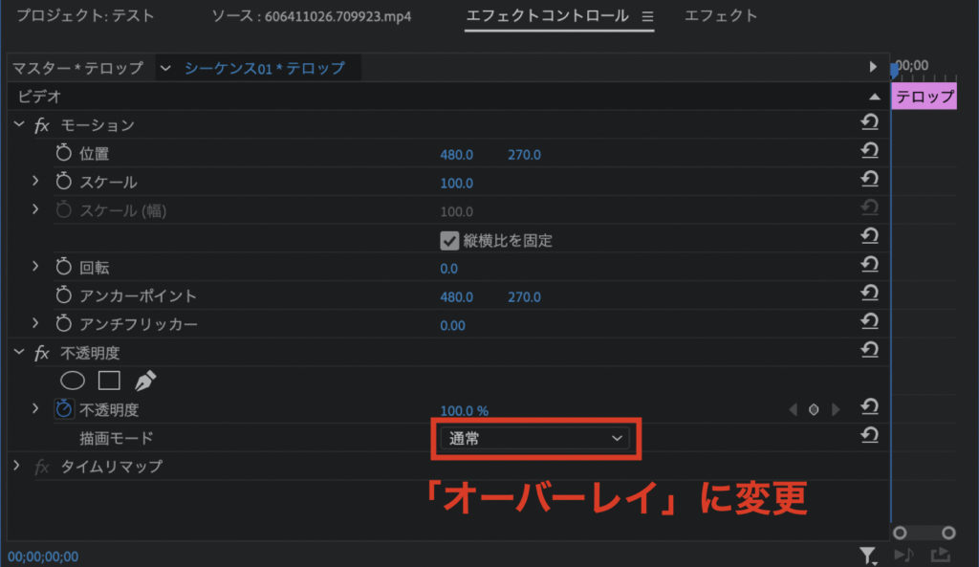The image size is (979, 567).
Task: Select the pen mask tool
Action: point(145,381)
